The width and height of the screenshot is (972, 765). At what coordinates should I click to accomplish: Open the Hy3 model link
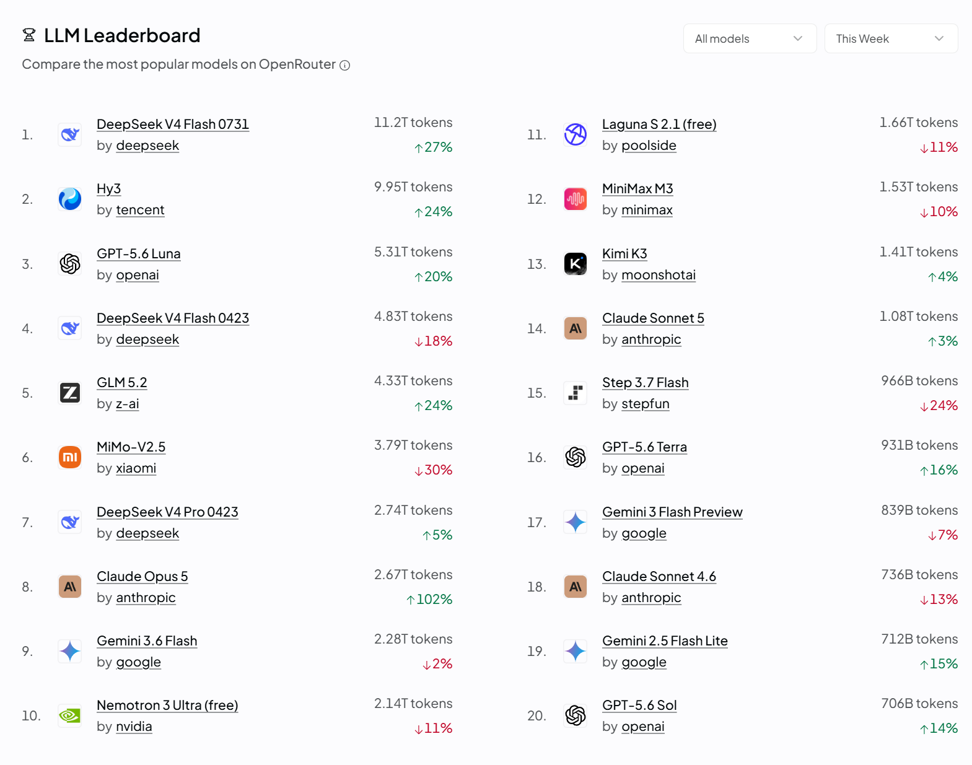coord(108,189)
